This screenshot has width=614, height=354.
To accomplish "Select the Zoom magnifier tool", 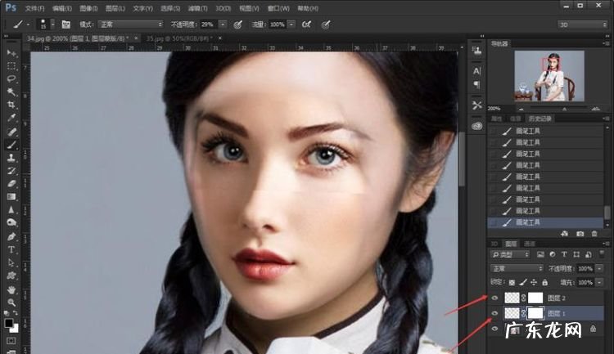I will 11,302.
